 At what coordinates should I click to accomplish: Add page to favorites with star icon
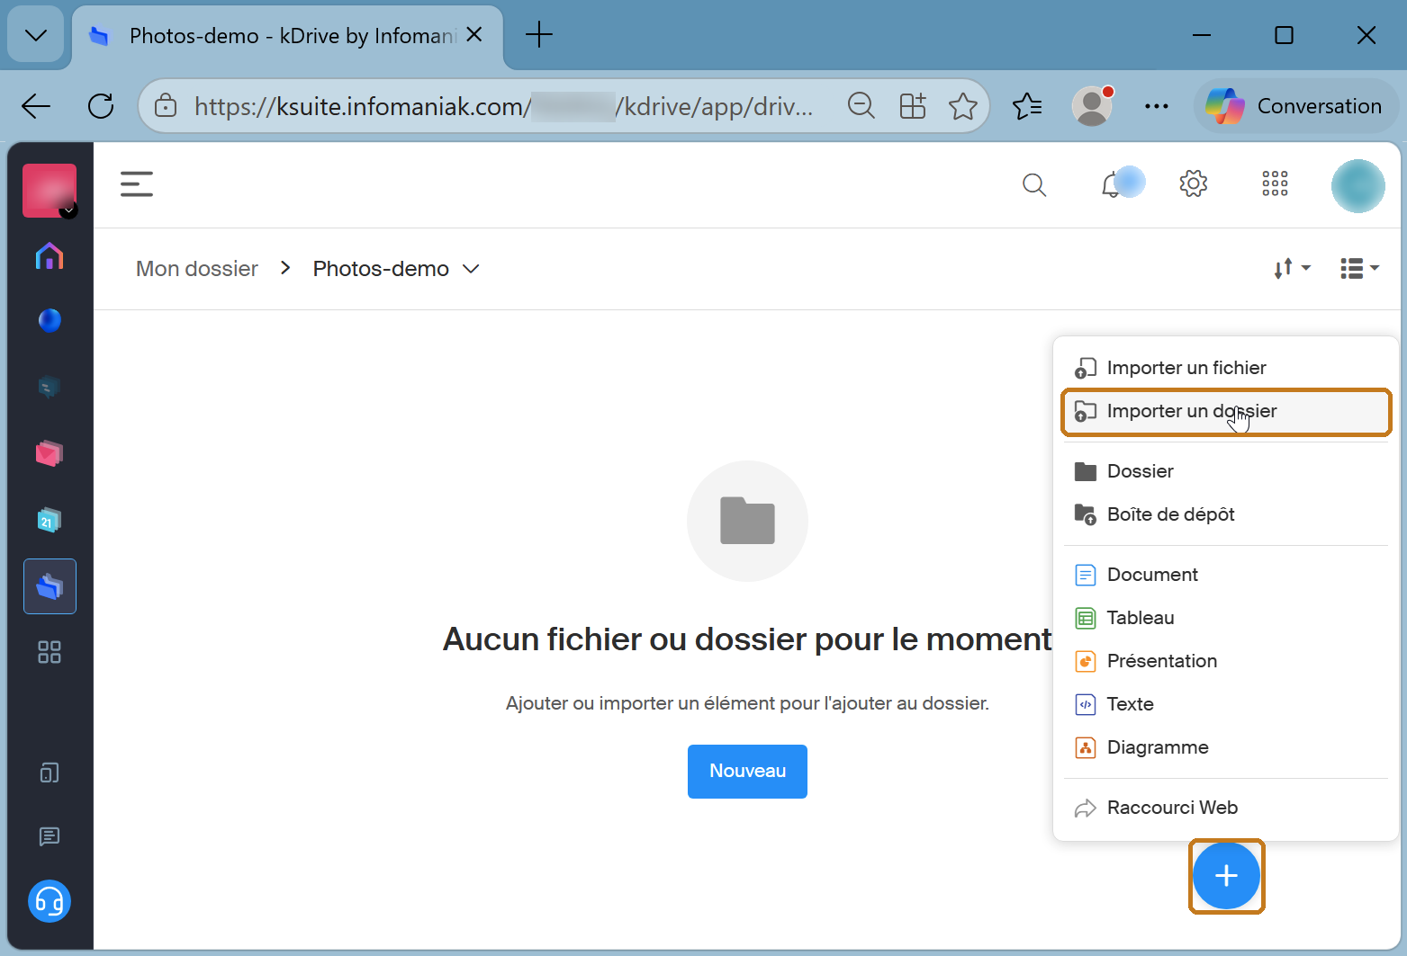[963, 106]
